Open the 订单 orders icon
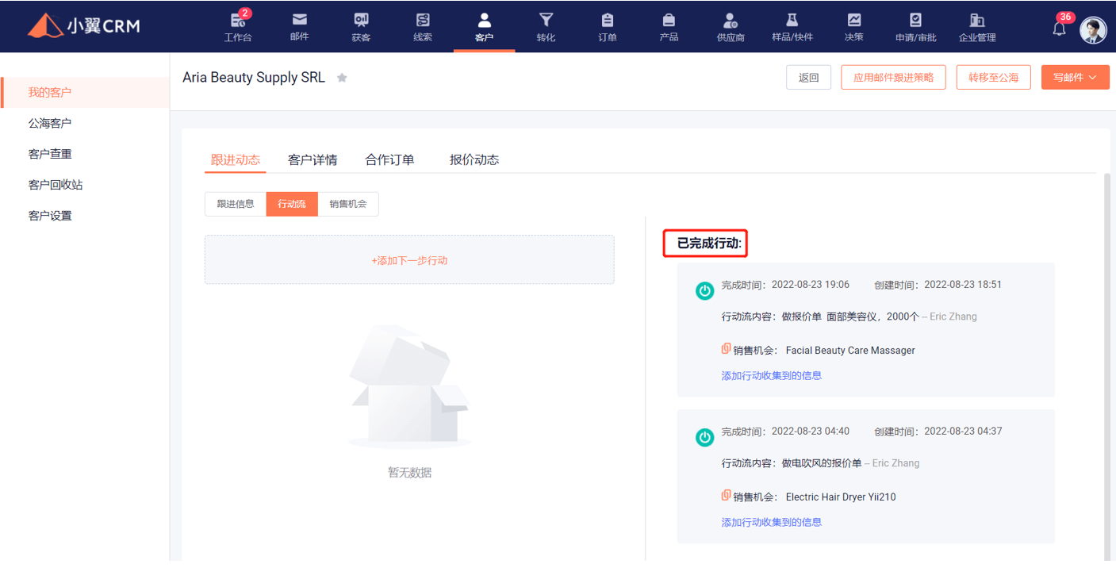 click(608, 20)
